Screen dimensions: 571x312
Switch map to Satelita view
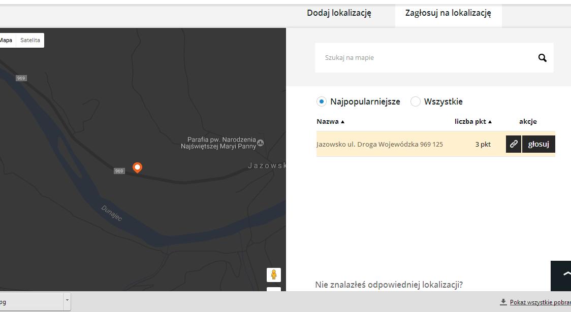click(30, 41)
